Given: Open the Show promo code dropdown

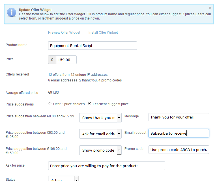Looking at the screenshot, I should click(x=100, y=150).
